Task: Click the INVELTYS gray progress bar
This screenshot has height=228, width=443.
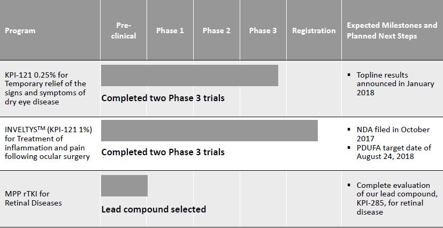Action: [209, 131]
